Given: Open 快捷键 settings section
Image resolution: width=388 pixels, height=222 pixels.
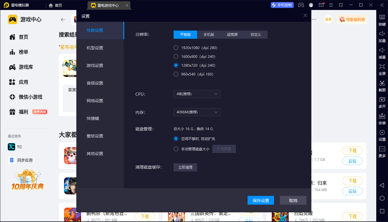Looking at the screenshot, I should point(93,118).
